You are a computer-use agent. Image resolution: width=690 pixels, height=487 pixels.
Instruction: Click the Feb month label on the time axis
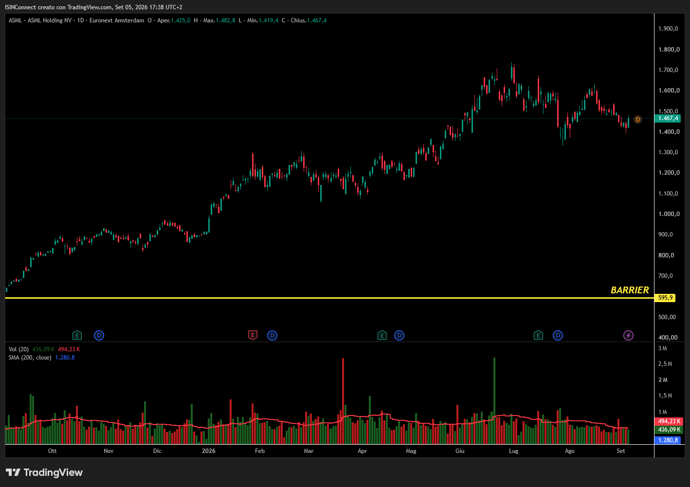[260, 451]
